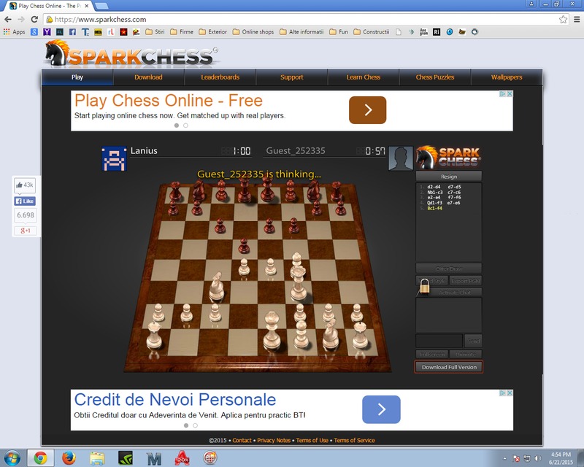Viewport: 584px width, 467px height.
Task: Click the Export PGN button
Action: click(x=466, y=281)
